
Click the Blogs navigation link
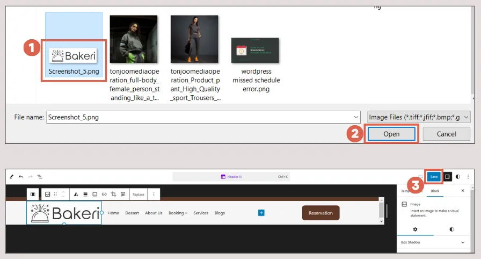(x=220, y=213)
